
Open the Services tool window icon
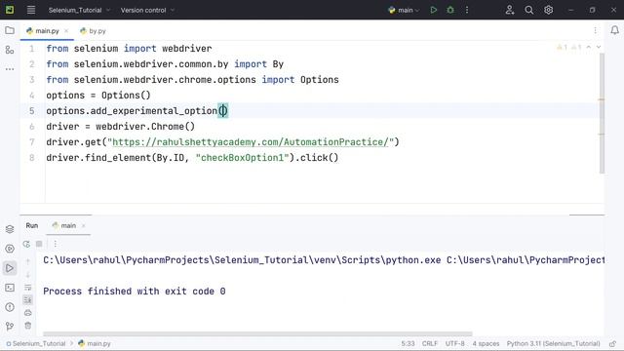(x=10, y=249)
